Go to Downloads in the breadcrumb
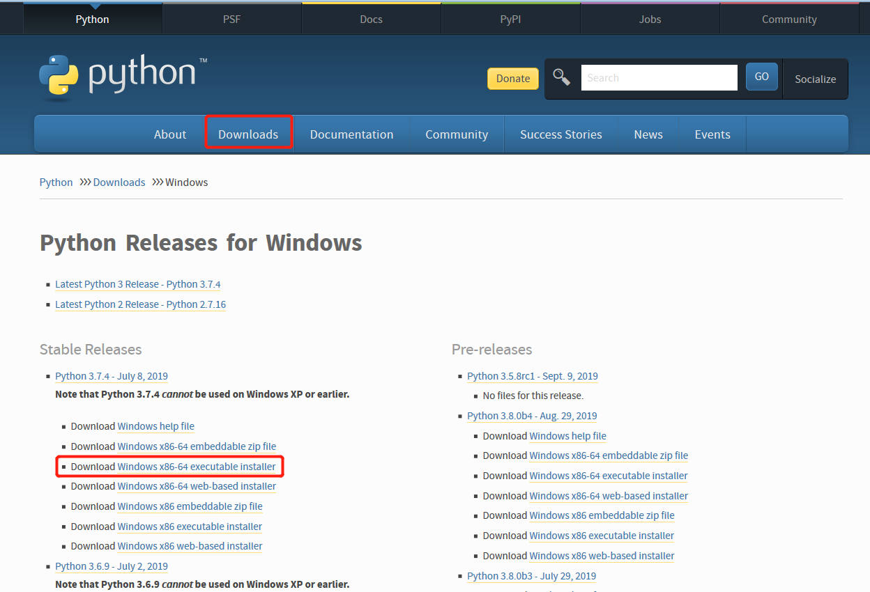This screenshot has width=870, height=592. (x=119, y=182)
